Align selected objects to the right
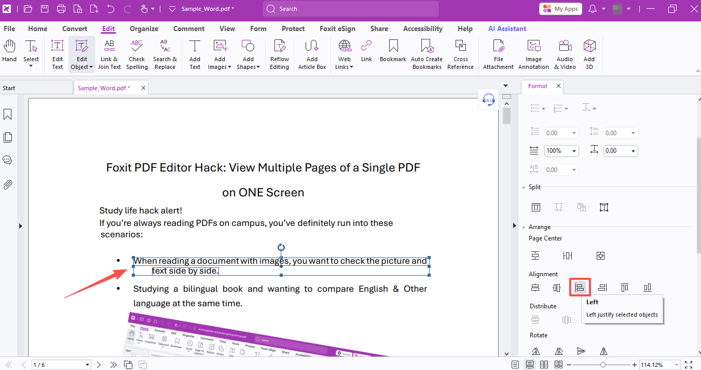 pos(602,288)
